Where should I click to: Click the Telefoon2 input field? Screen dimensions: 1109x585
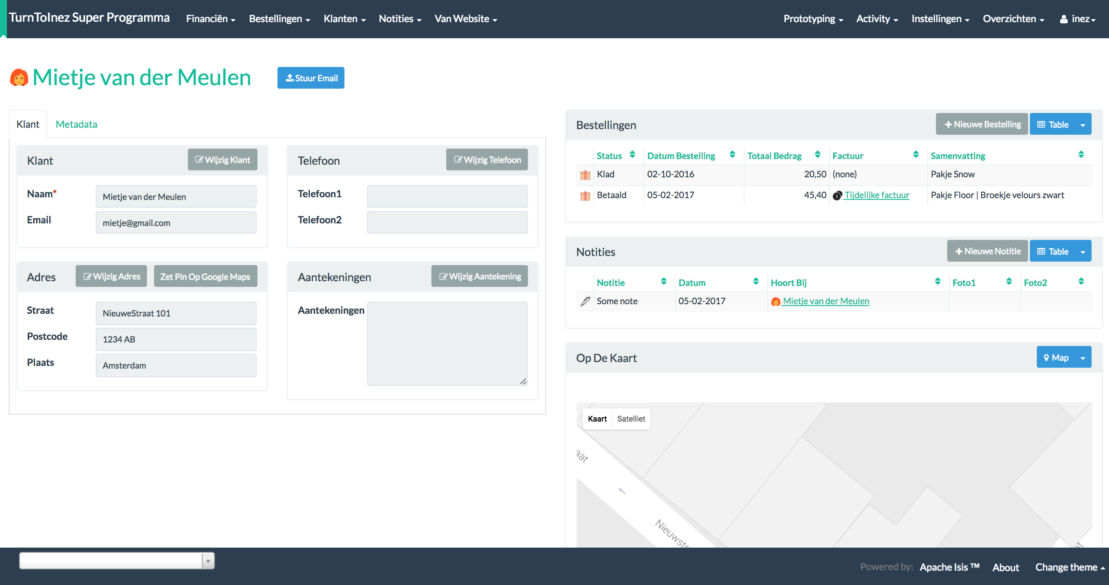(448, 223)
